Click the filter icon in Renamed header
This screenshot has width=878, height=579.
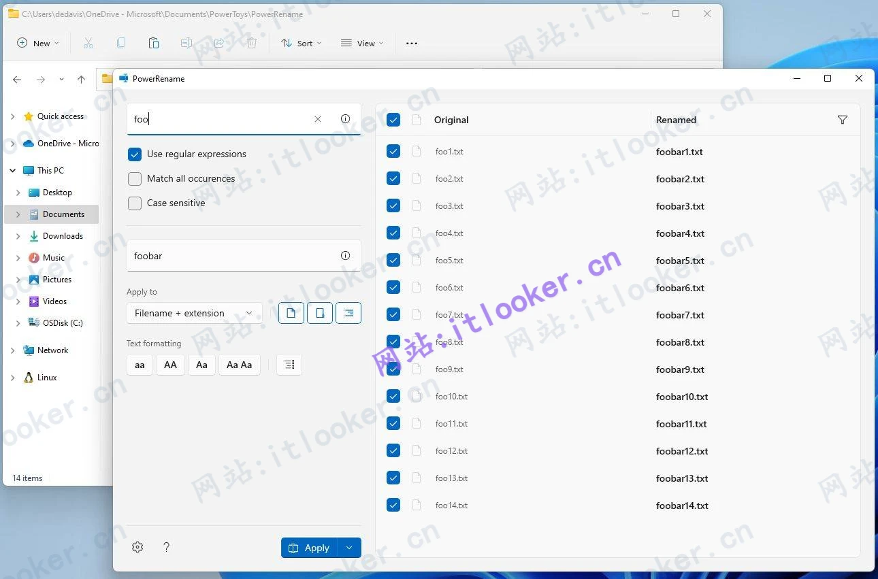click(x=843, y=120)
